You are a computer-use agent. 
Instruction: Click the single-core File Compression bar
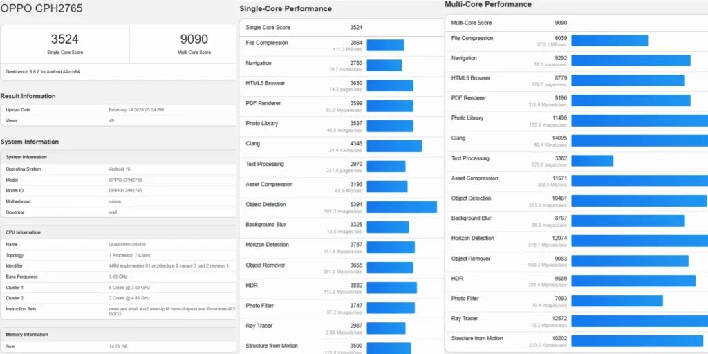[x=385, y=46]
